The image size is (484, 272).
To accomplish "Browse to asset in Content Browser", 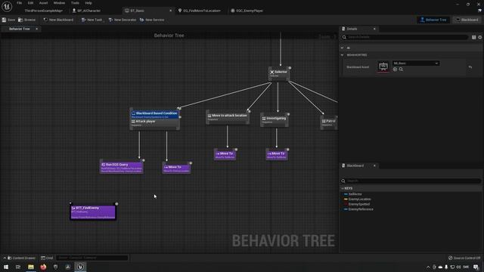I will tap(27, 20).
